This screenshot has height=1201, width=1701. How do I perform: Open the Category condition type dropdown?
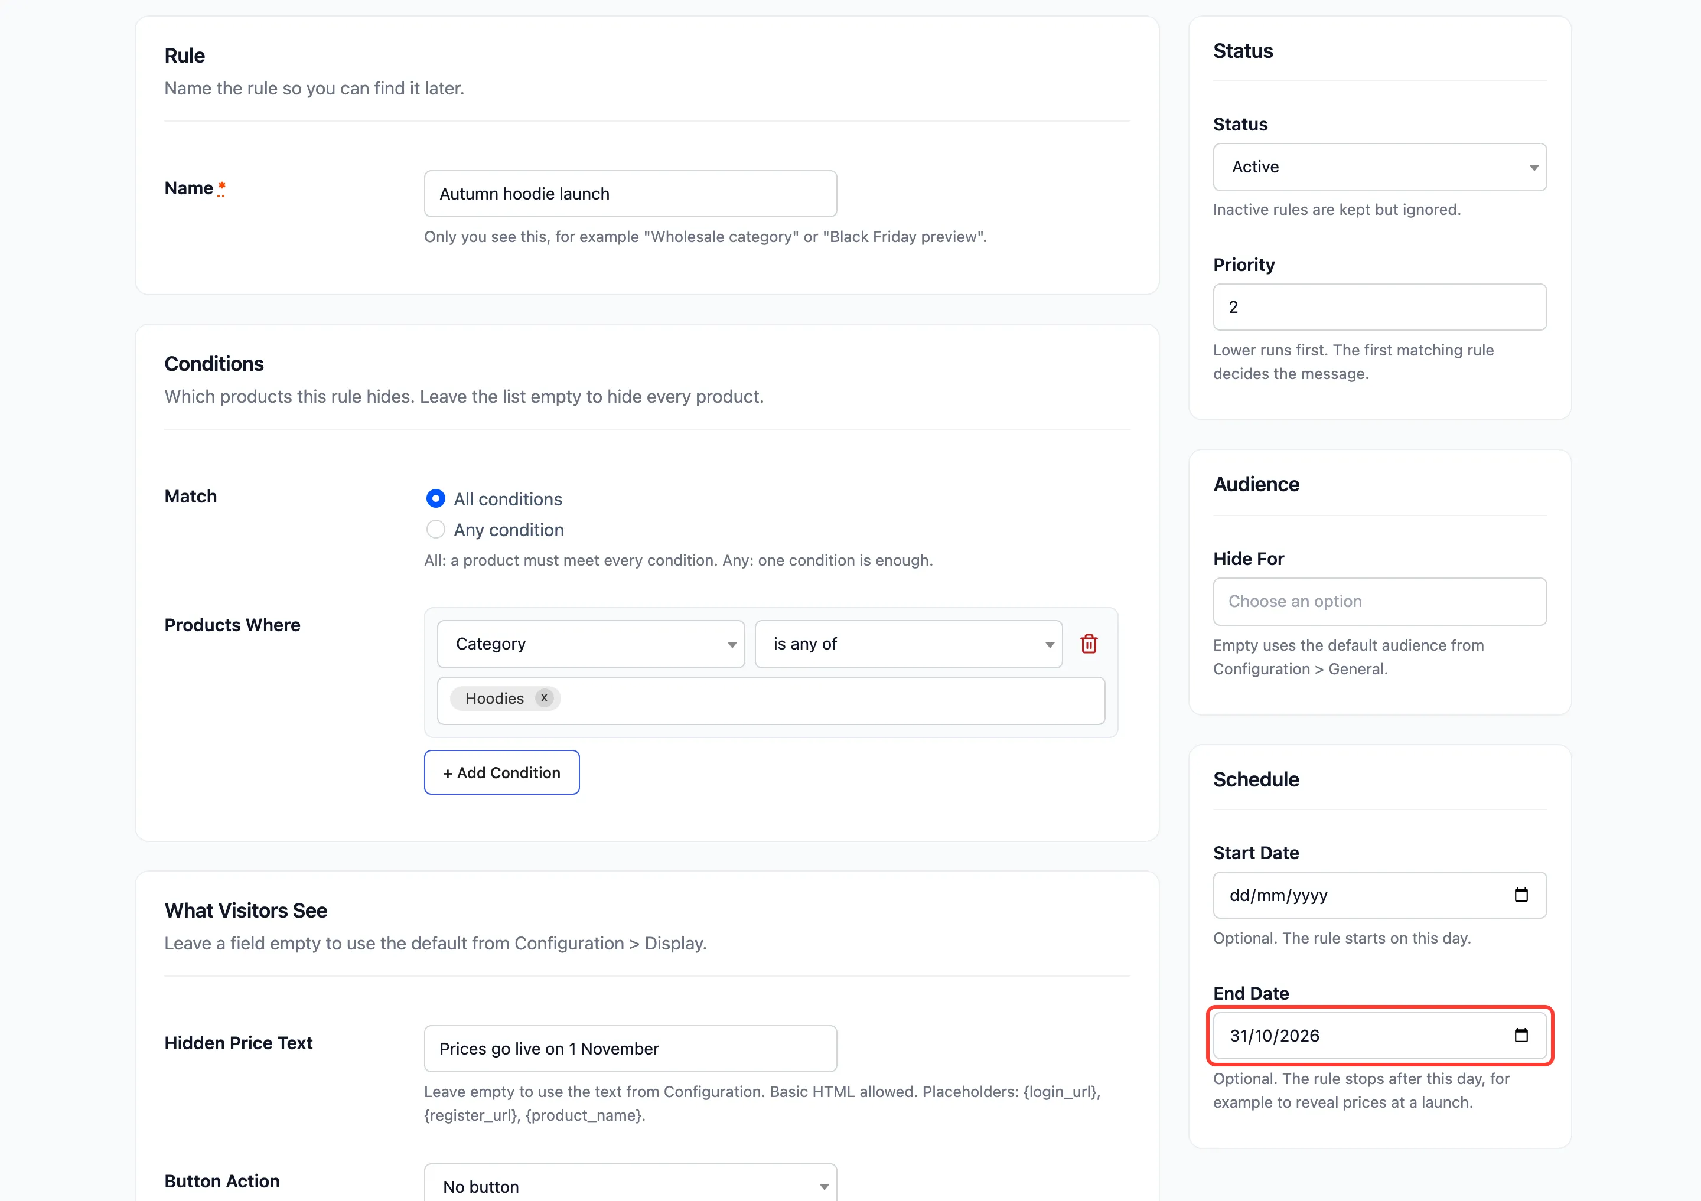[591, 644]
